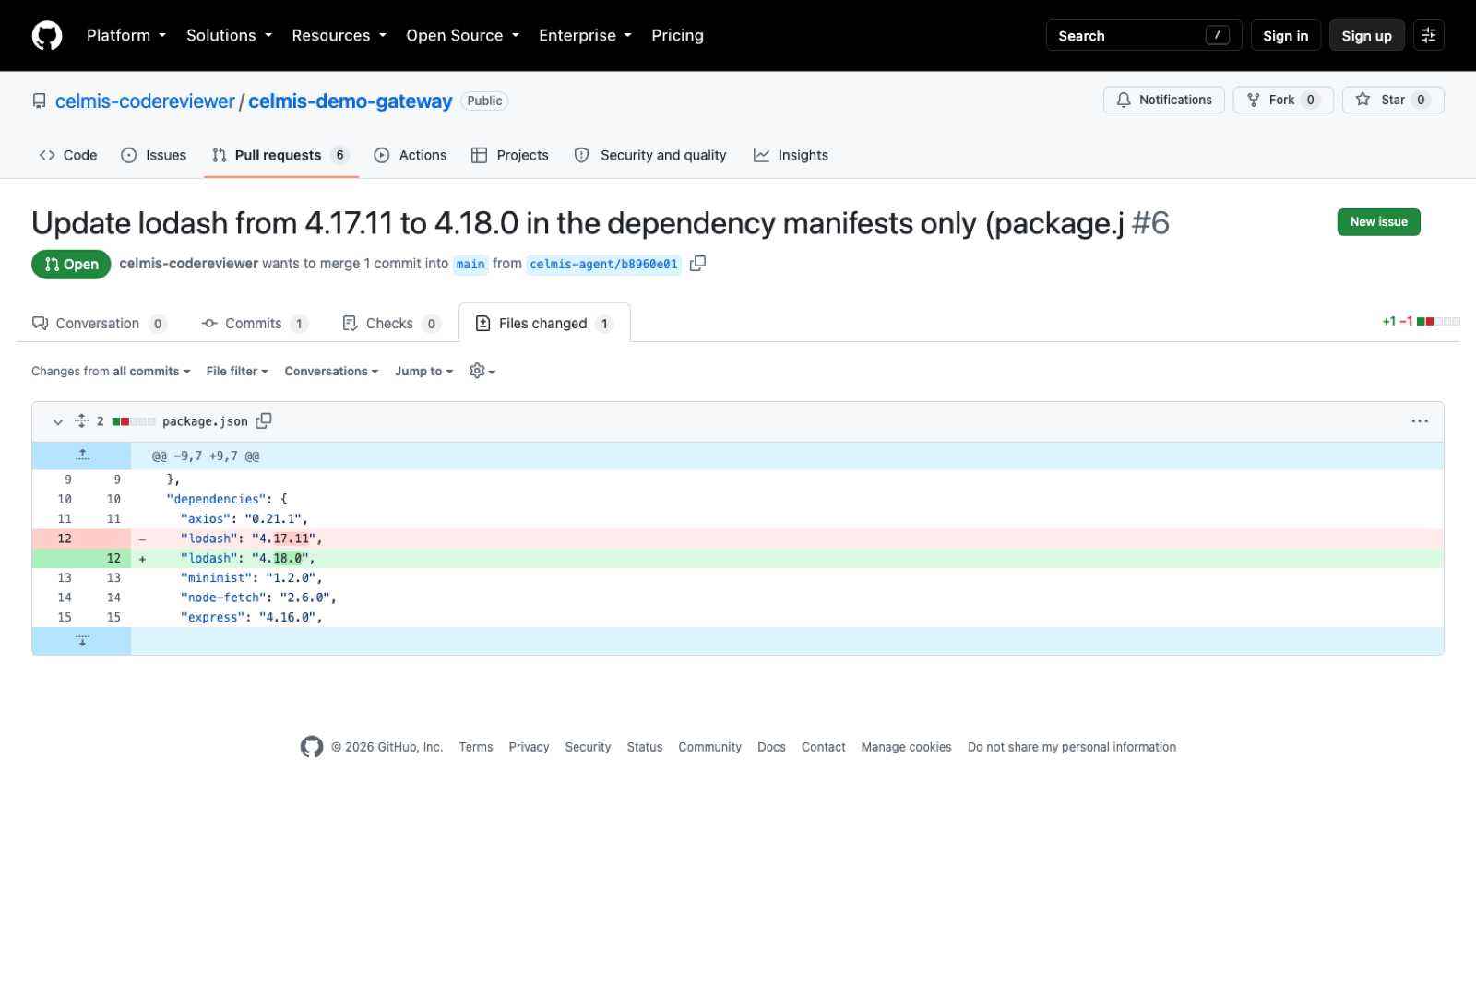This screenshot has width=1476, height=983.
Task: Expand diff lines upward above line 9
Action: pyautogui.click(x=82, y=456)
